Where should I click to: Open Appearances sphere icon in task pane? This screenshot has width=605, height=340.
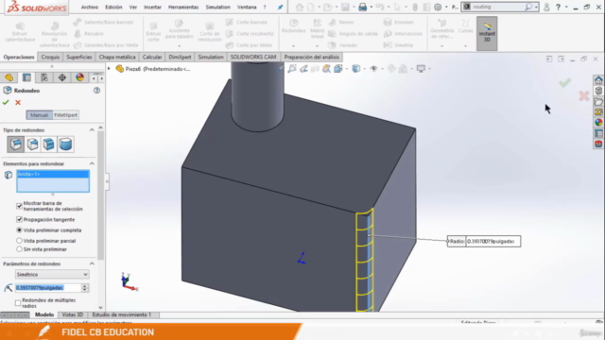(598, 123)
